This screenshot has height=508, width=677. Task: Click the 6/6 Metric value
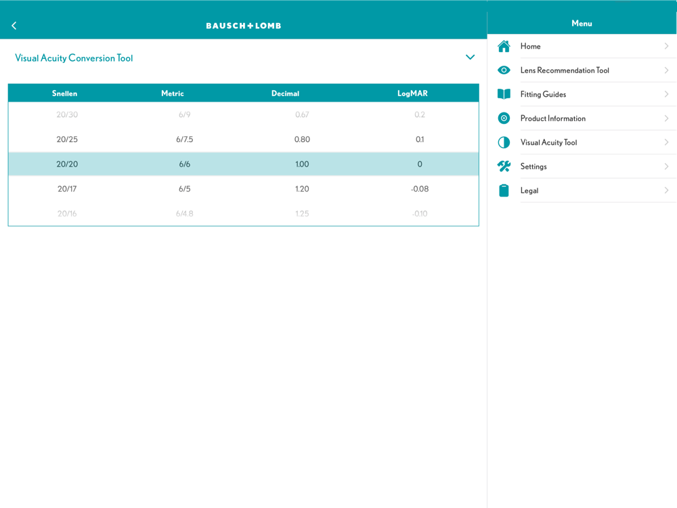(x=184, y=164)
